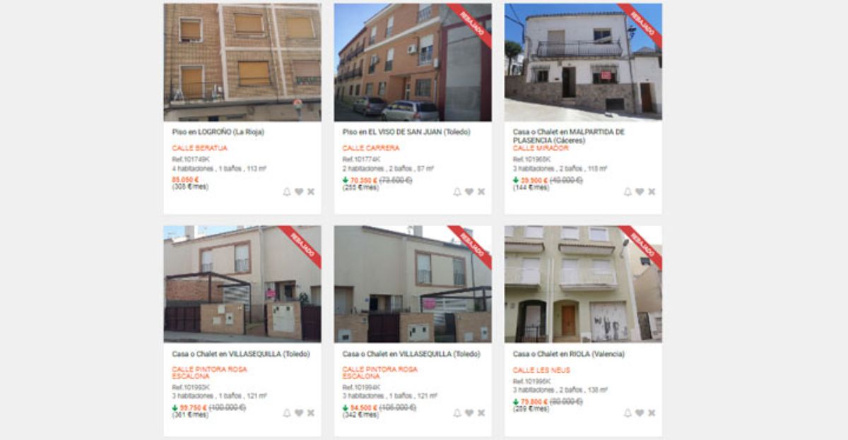Discard the Malpartida de Plasencia listing
848x440 pixels.
point(652,191)
